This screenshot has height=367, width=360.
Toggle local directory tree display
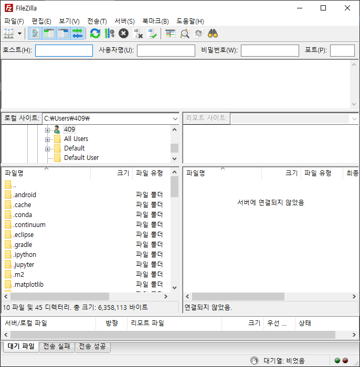point(49,34)
